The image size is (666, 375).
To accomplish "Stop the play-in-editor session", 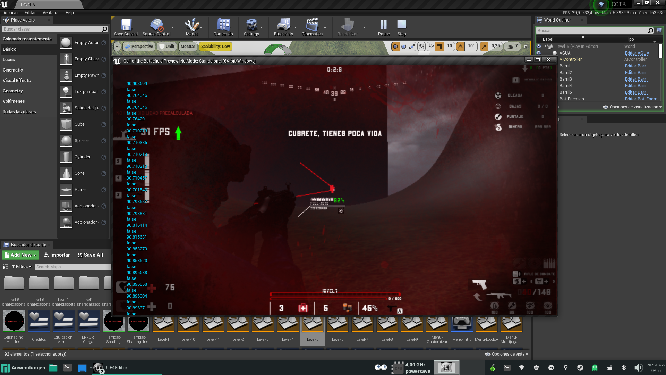I will coord(402,27).
